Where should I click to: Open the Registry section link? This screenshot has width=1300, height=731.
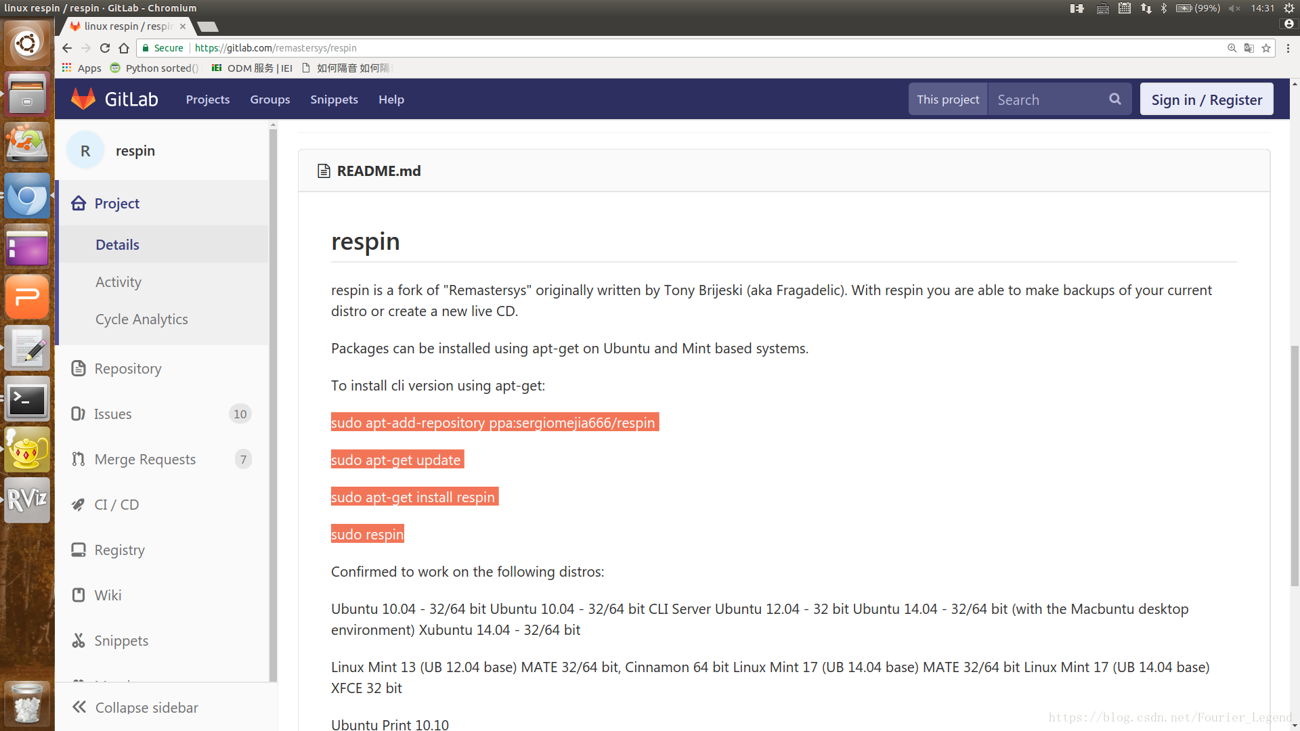point(119,550)
